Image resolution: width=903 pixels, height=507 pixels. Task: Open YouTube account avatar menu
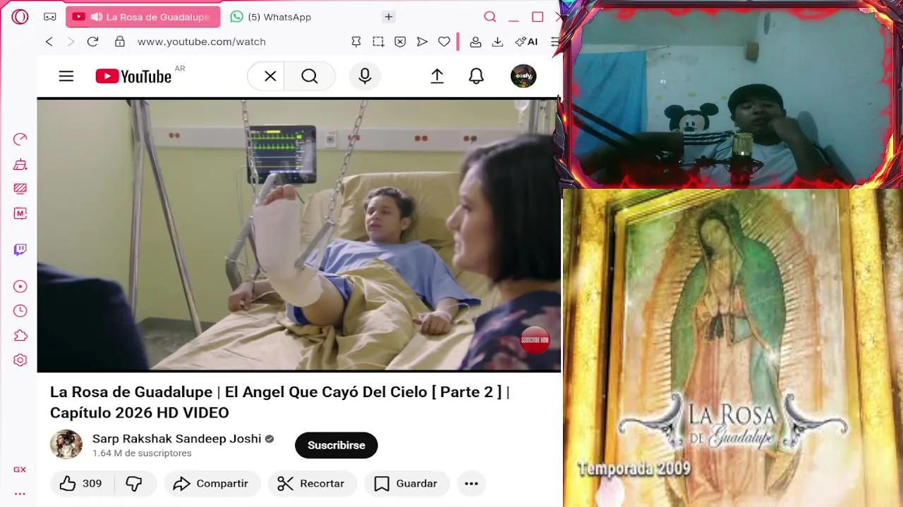pyautogui.click(x=523, y=76)
